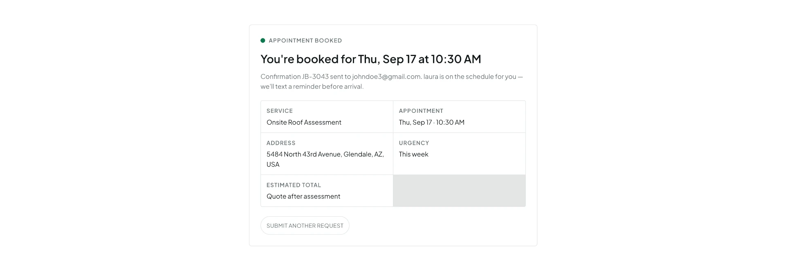Click the Onsite Roof Assessment value

(x=304, y=122)
